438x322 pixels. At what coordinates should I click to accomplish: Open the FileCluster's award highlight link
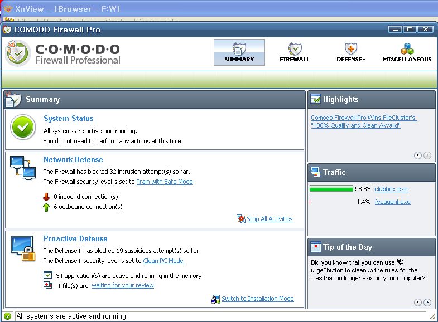point(364,121)
